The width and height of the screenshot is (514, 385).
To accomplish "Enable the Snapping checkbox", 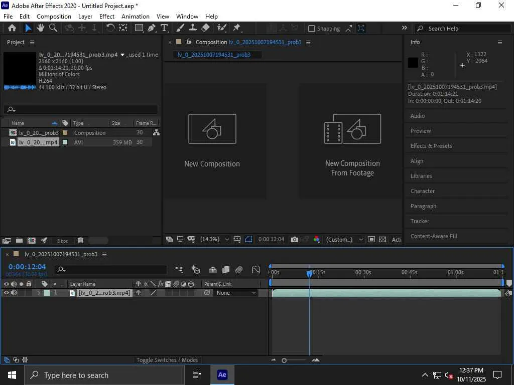I will 312,29.
